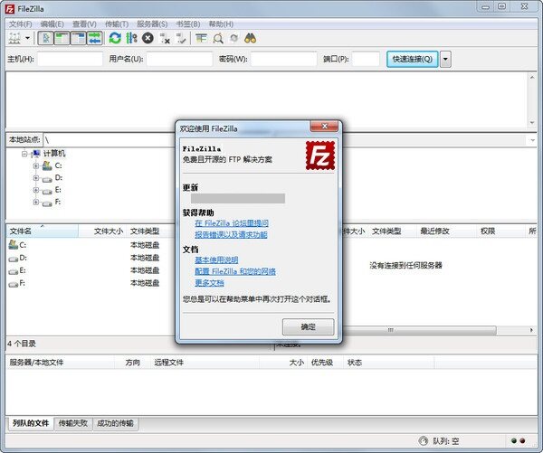Sort remote list by 最近修改 column
543x453 pixels.
pyautogui.click(x=434, y=231)
